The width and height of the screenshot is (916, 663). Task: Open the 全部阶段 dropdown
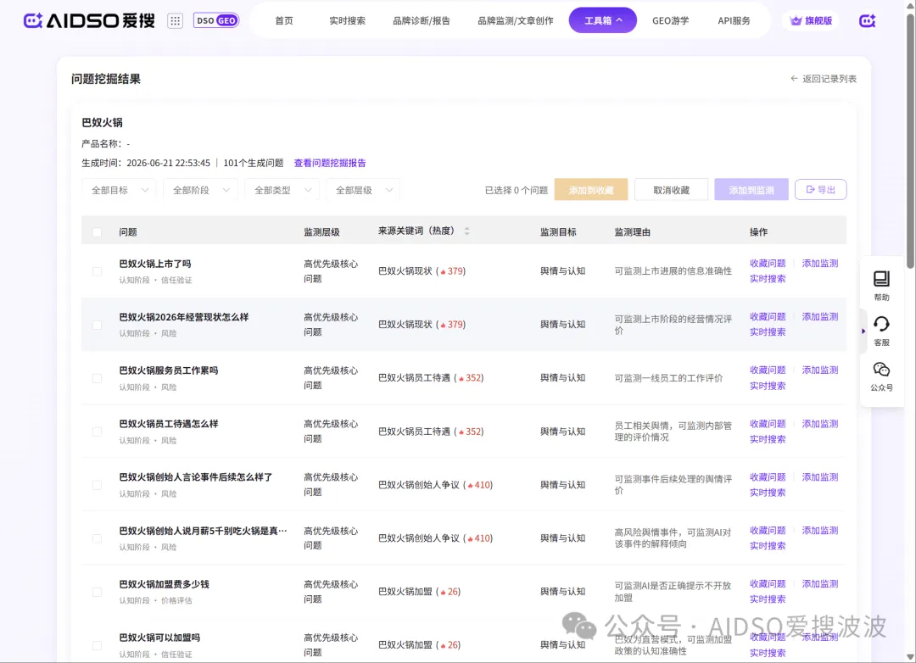click(x=200, y=190)
